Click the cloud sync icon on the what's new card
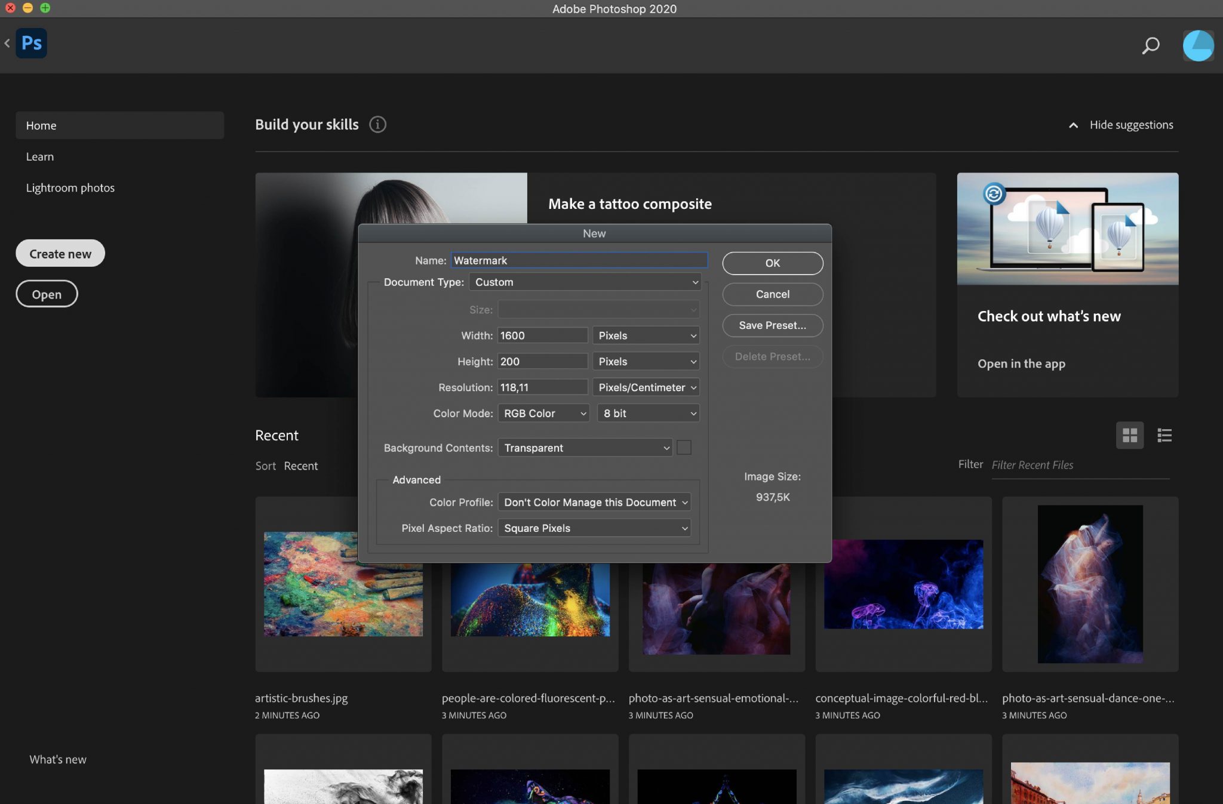Image resolution: width=1223 pixels, height=804 pixels. (x=994, y=194)
